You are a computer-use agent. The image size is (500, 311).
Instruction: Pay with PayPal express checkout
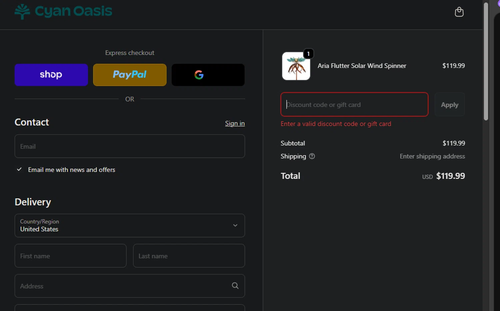coord(130,75)
